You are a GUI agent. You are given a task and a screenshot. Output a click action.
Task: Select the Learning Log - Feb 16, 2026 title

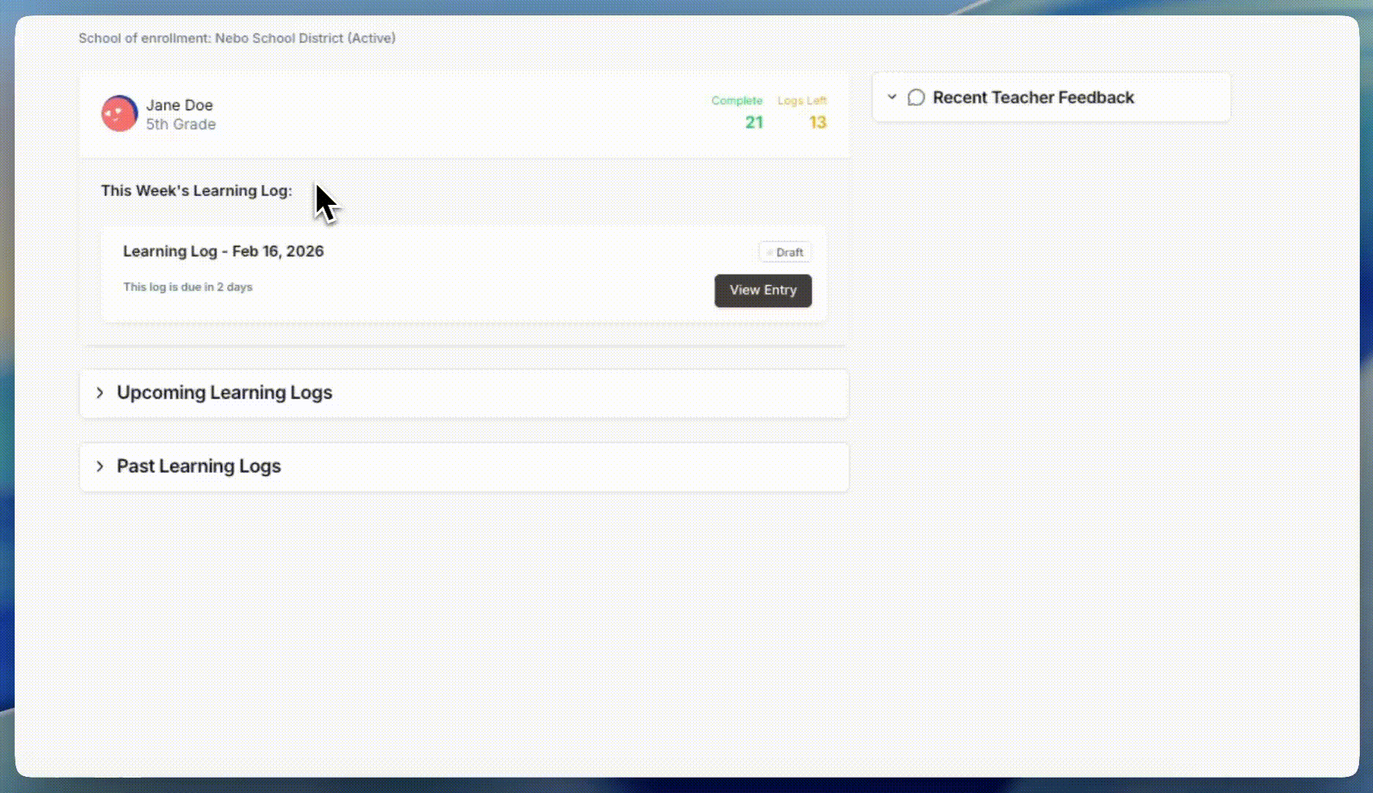[x=223, y=252]
